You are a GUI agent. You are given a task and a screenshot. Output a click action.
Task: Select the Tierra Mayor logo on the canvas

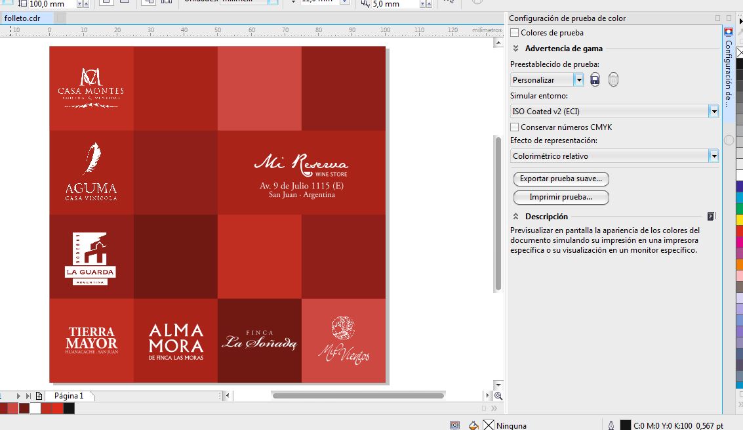tap(91, 340)
